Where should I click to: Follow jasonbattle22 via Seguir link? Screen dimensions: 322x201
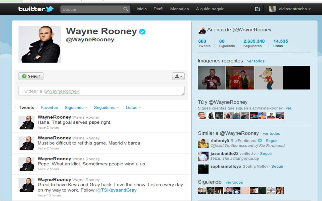[266, 154]
